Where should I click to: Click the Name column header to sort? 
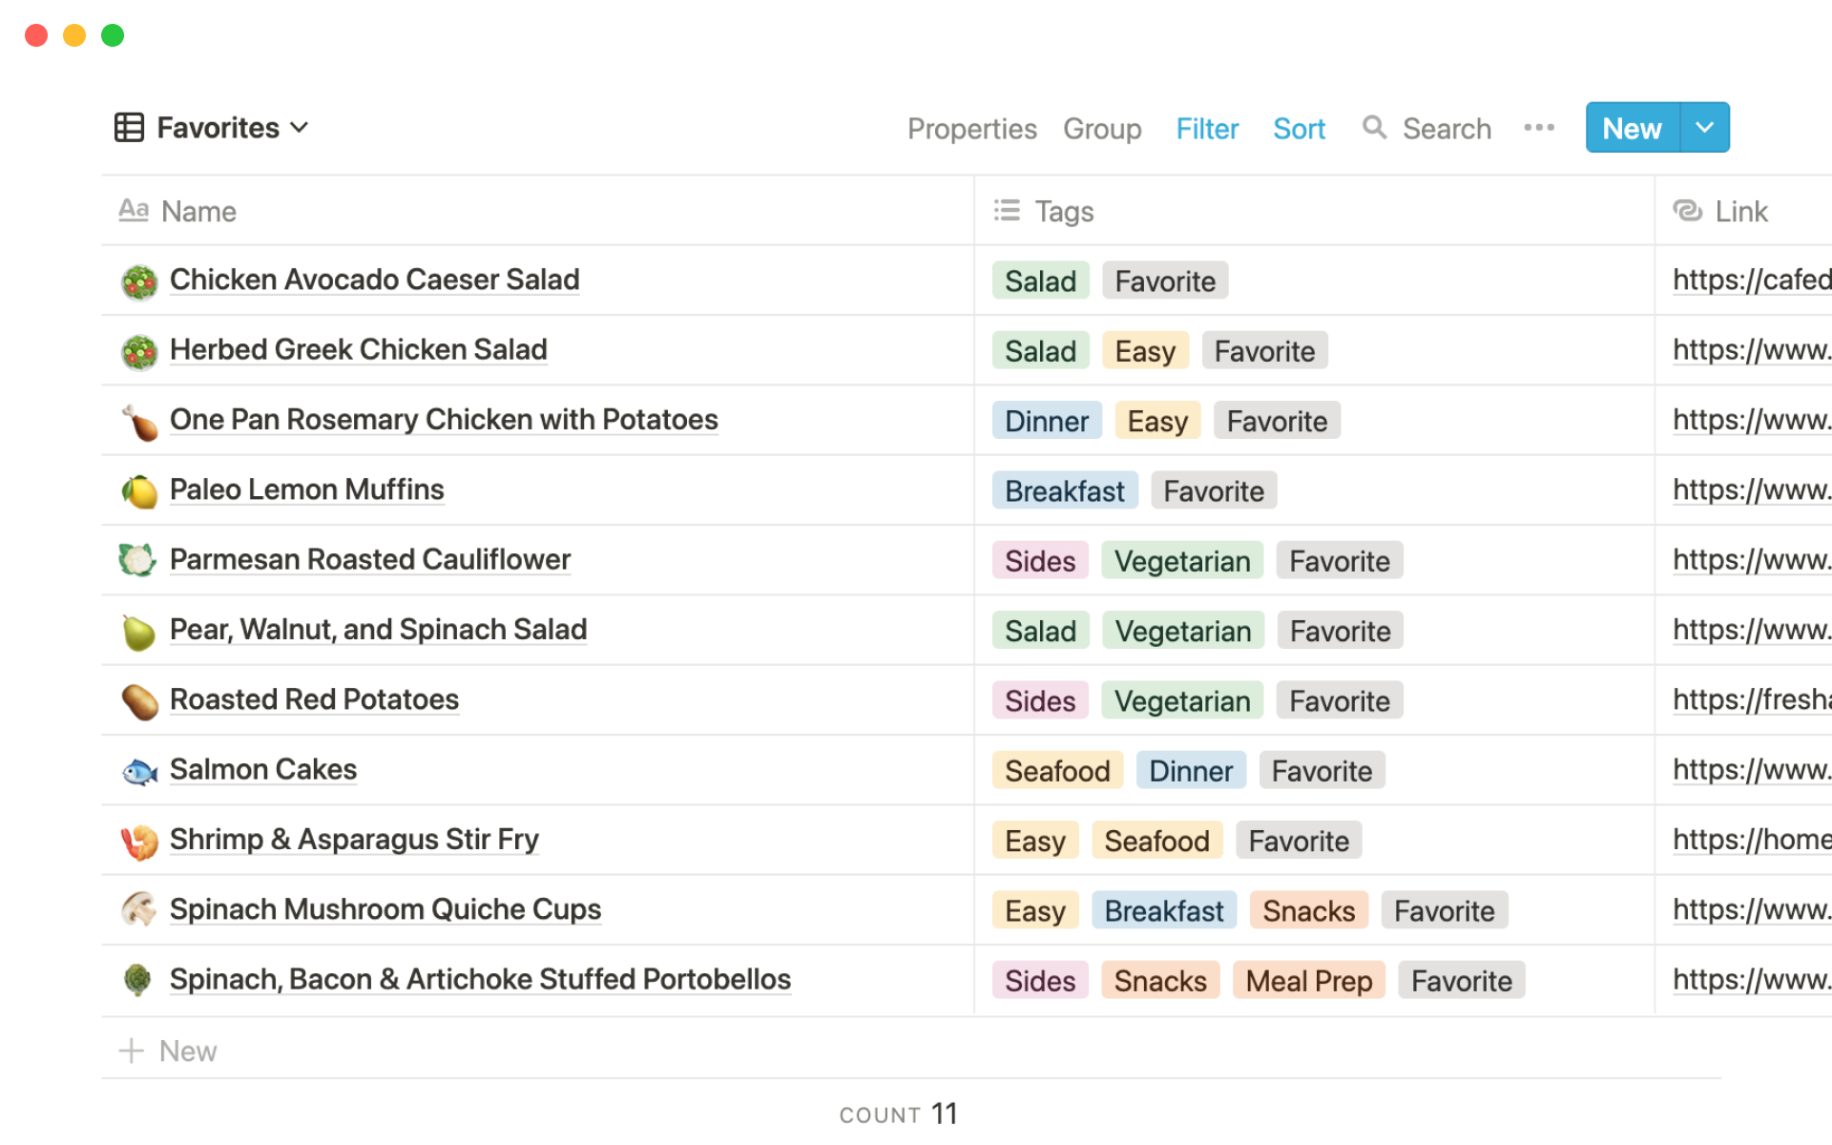tap(198, 210)
